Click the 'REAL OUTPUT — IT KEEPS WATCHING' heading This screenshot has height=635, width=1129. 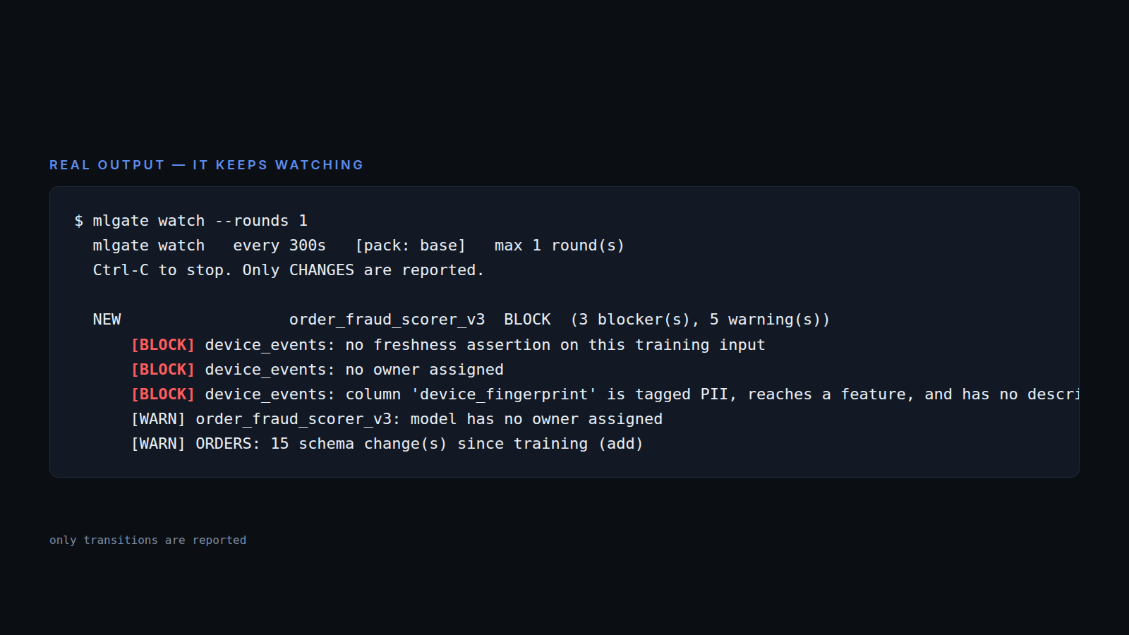(206, 164)
